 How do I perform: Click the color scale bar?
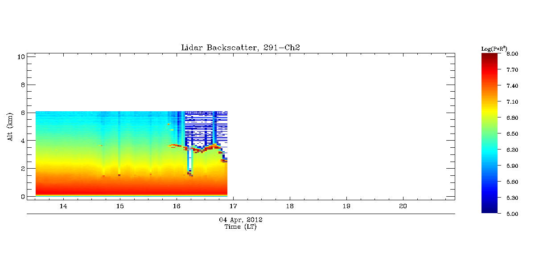(x=490, y=133)
